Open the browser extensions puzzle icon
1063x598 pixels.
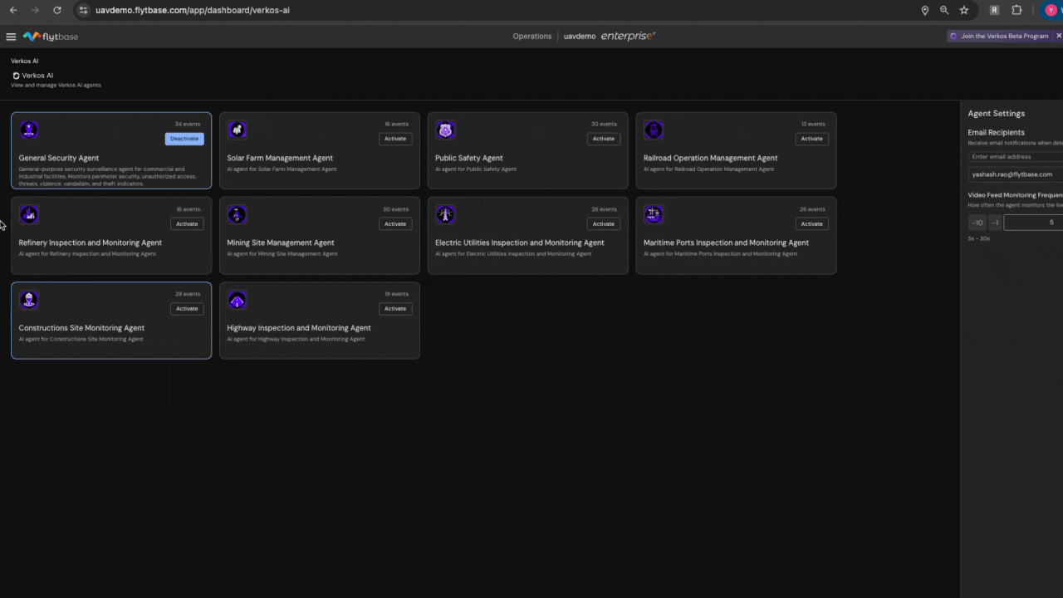pos(1016,10)
